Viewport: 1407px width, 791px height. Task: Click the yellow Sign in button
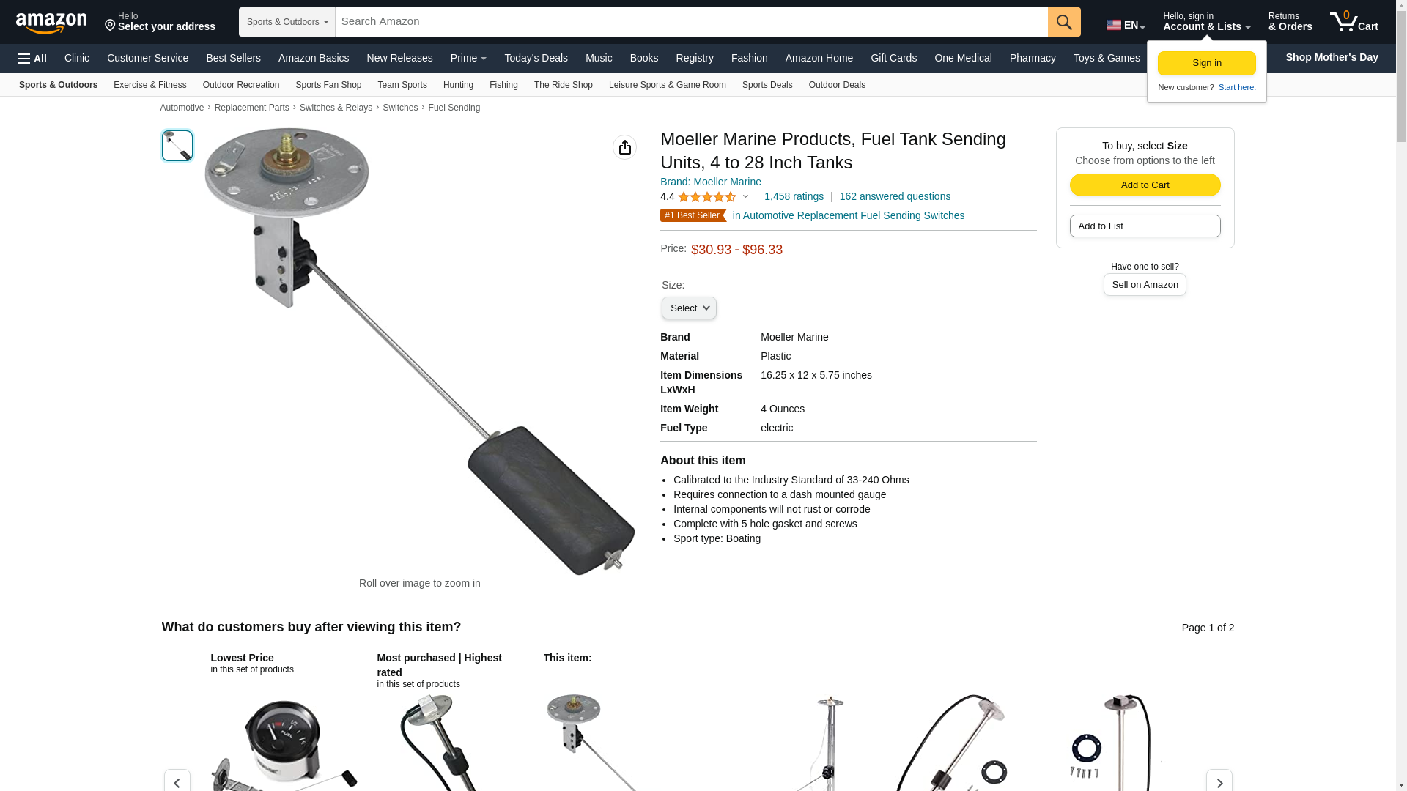1206,64
